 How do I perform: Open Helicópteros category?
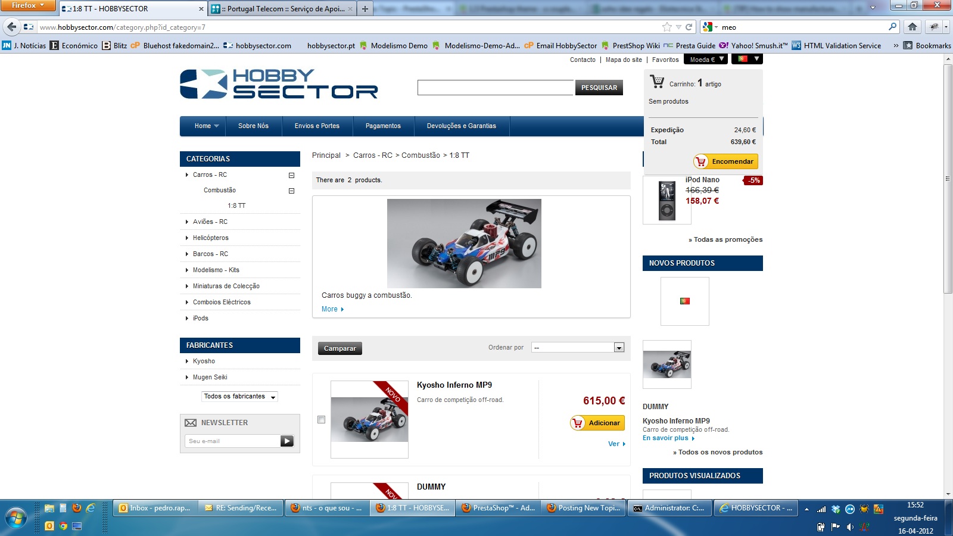tap(211, 238)
